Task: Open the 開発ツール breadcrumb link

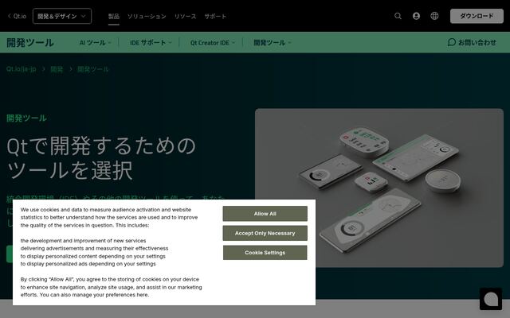Action: (93, 69)
